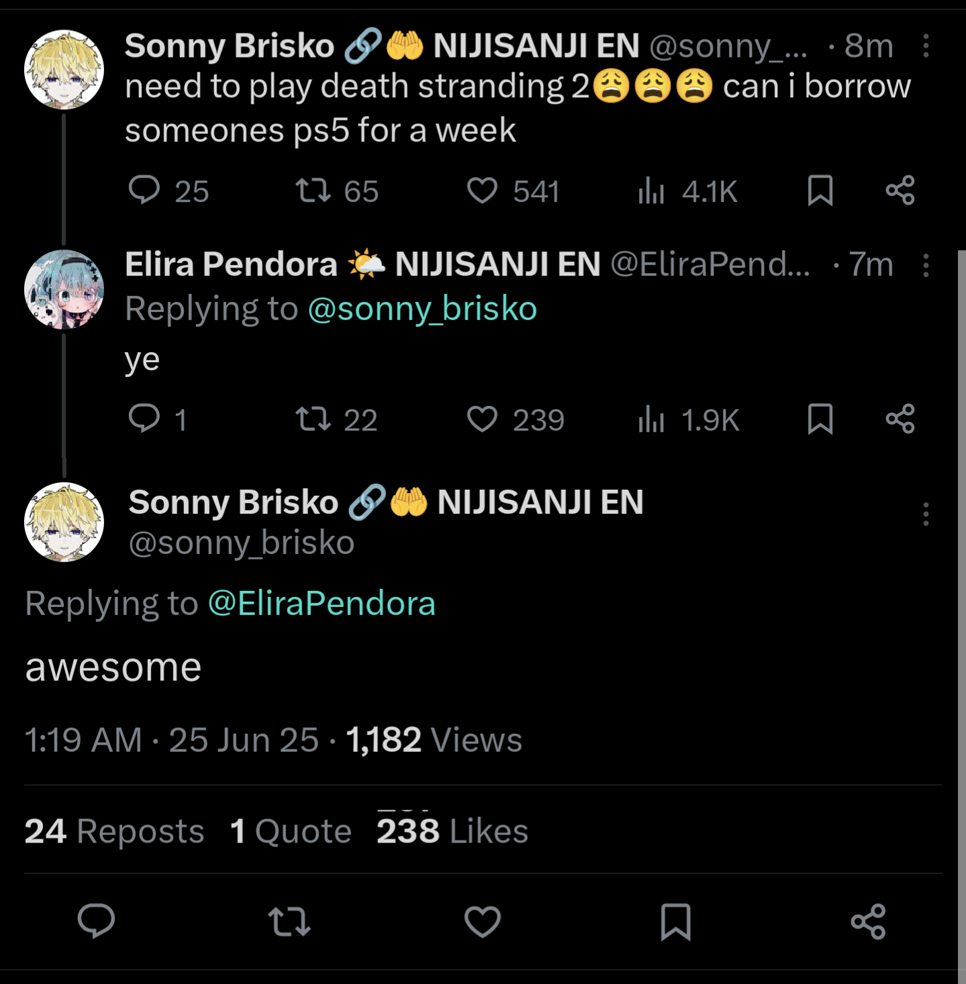Reply to Sonny's death stranding tweet

pos(144,190)
